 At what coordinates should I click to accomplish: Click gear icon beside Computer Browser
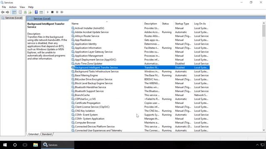[x=73, y=123]
